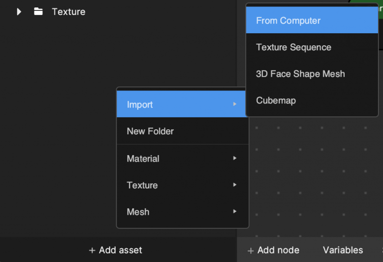
Task: Select Texture Sequence import option
Action: [x=312, y=47]
